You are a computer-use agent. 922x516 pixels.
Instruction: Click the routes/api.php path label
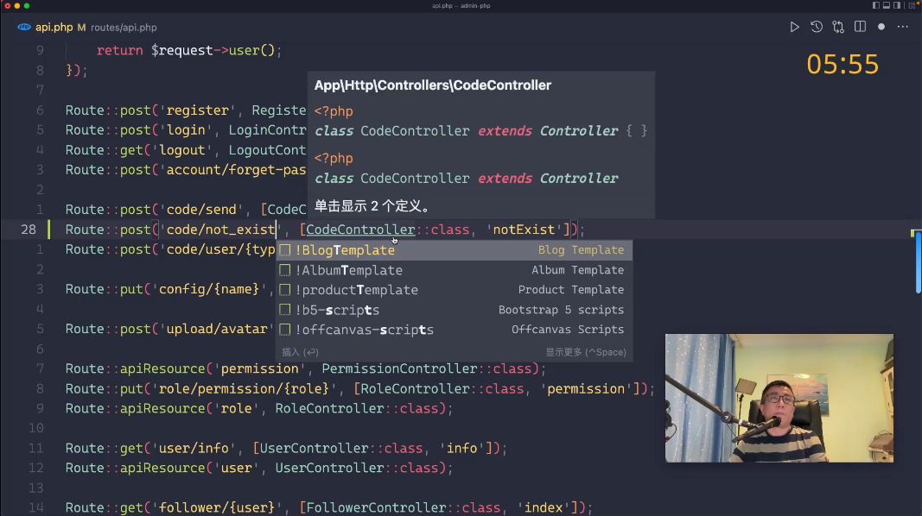click(124, 28)
